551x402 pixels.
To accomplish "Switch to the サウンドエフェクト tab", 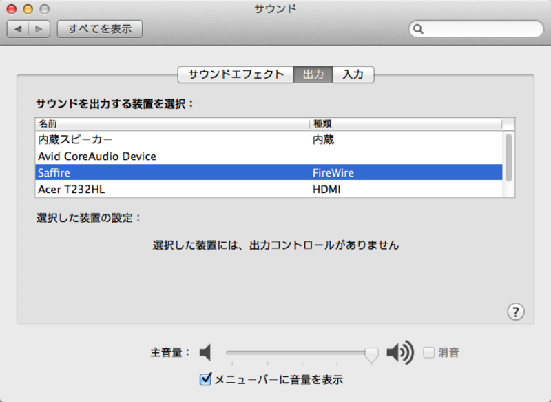I will click(236, 74).
